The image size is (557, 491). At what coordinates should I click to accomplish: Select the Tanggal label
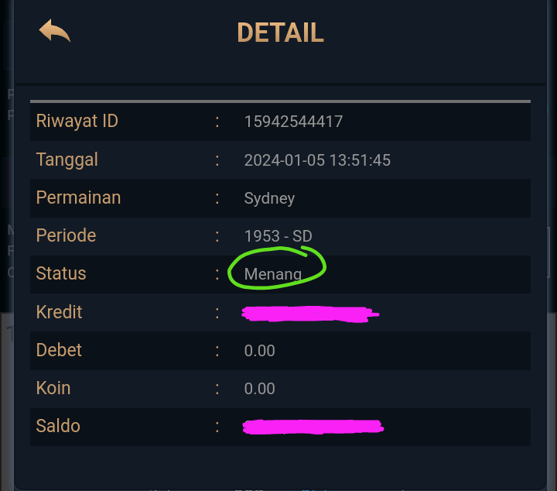(x=67, y=160)
